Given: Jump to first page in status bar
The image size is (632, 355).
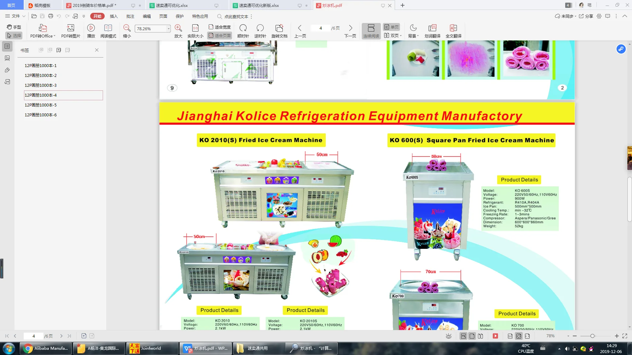Looking at the screenshot, I should pyautogui.click(x=7, y=336).
